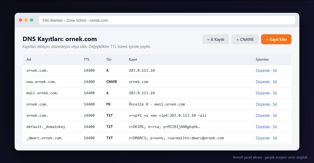Click the "A" type cell of mail.ornek.com.
This screenshot has height=163, width=314.
107,93
